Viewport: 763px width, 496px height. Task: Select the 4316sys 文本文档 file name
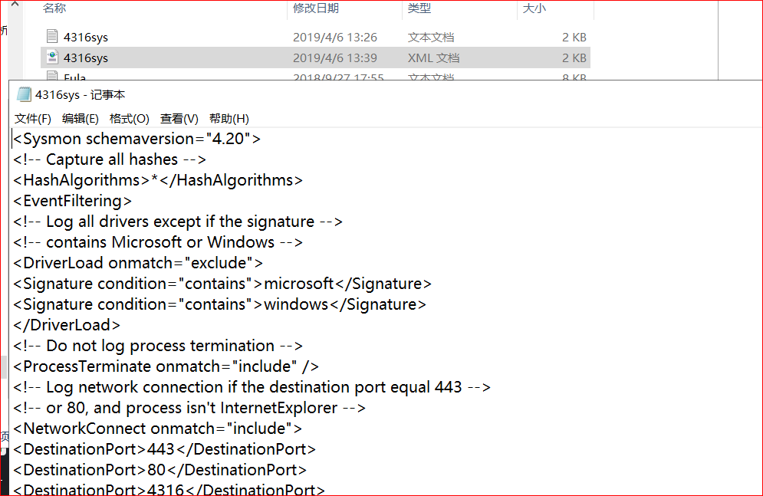tap(86, 37)
